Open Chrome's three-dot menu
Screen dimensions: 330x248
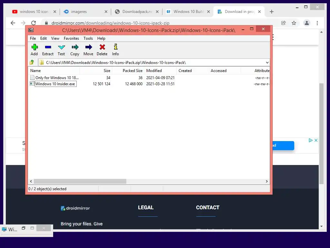point(317,23)
